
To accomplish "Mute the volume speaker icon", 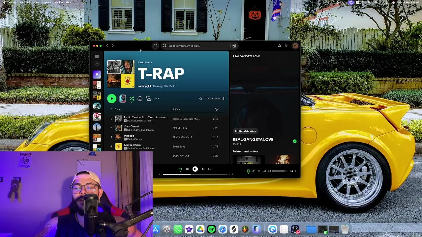I will 269,171.
